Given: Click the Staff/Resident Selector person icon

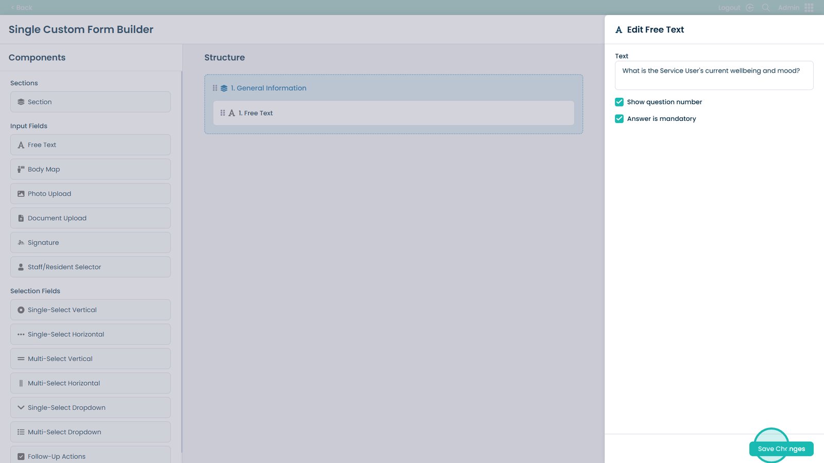Looking at the screenshot, I should [x=21, y=267].
